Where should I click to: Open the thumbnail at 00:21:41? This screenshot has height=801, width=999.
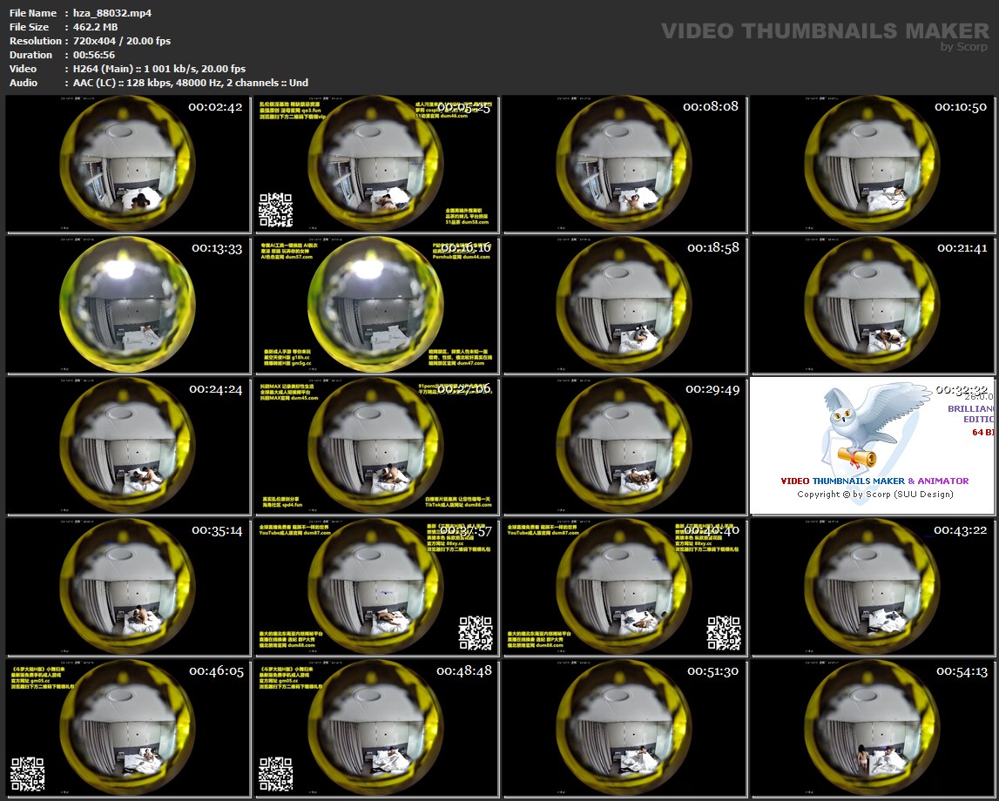coord(874,305)
